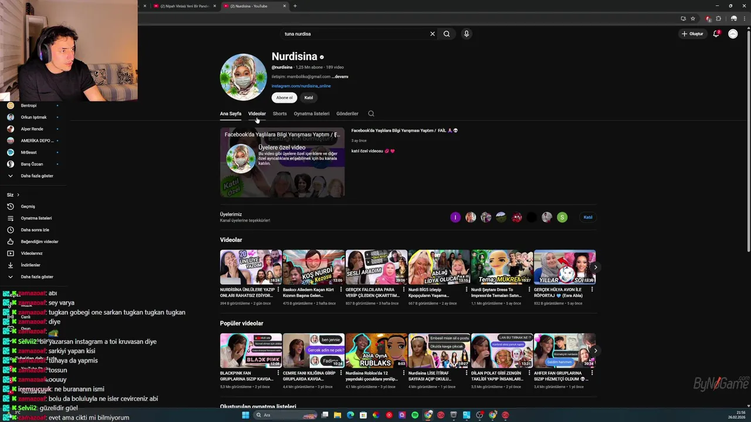Open YouTube notifications bell
Viewport: 751px width, 422px height.
tap(716, 34)
